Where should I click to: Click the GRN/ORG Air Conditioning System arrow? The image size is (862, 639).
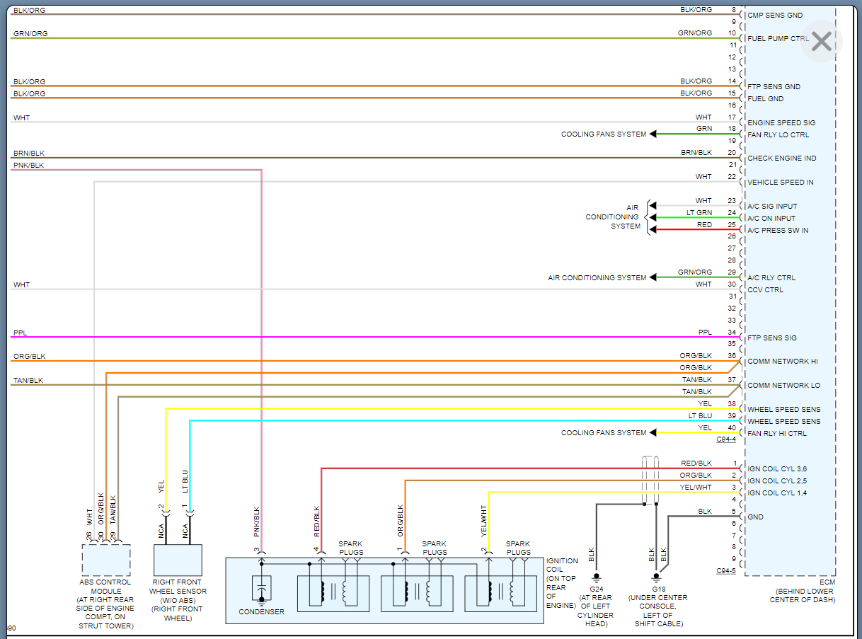coord(654,277)
